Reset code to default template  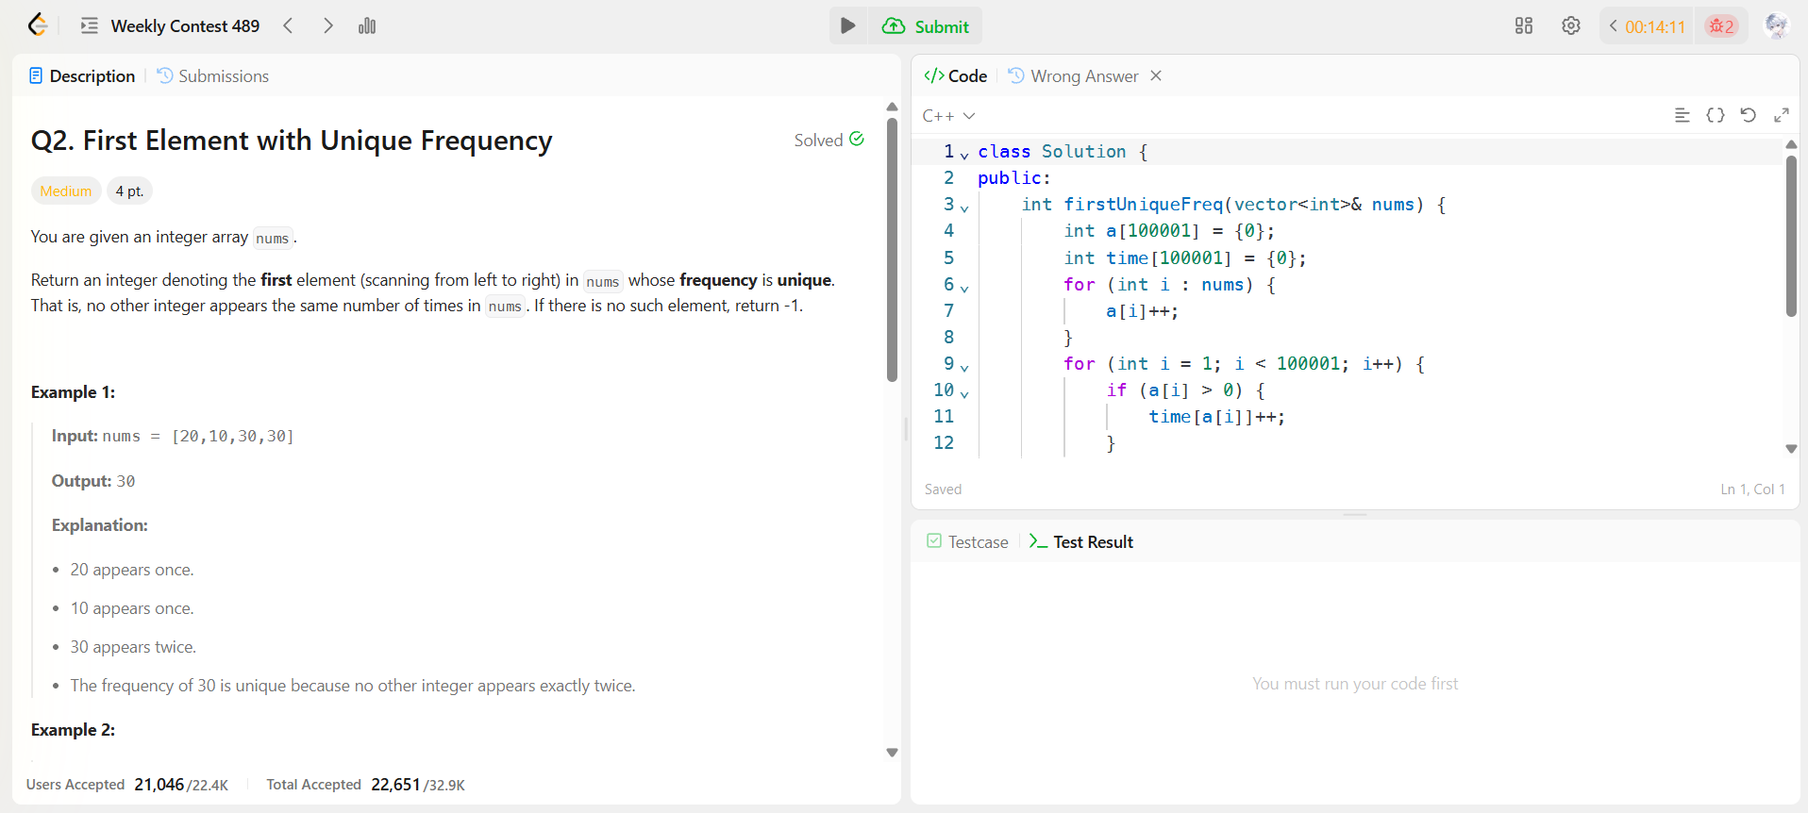[1748, 115]
